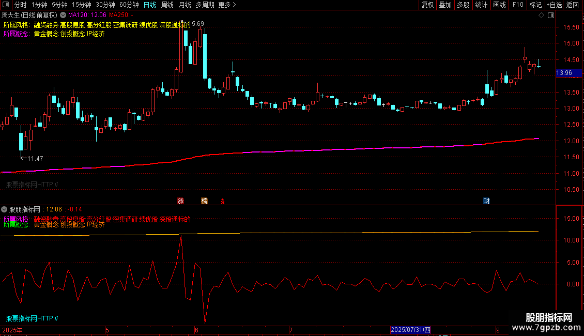This screenshot has height=336, width=584.
Task: Click the 13.00 price axis label
Action: (571, 109)
